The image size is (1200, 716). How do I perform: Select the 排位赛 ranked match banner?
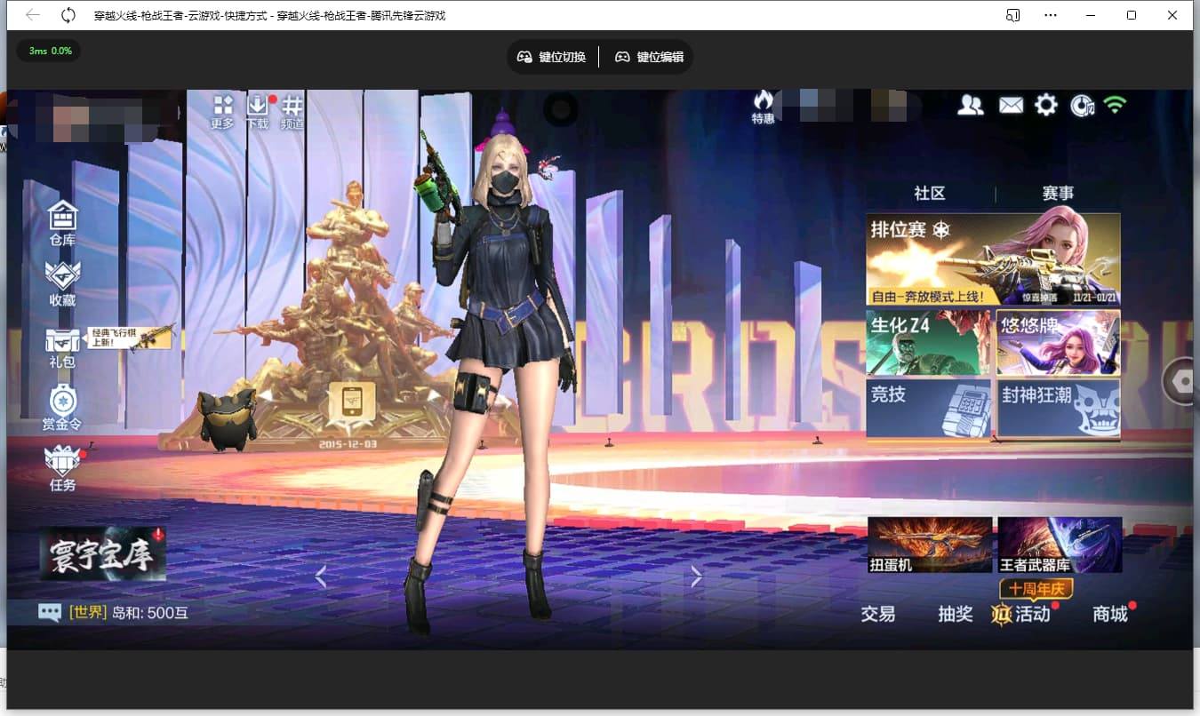point(993,259)
